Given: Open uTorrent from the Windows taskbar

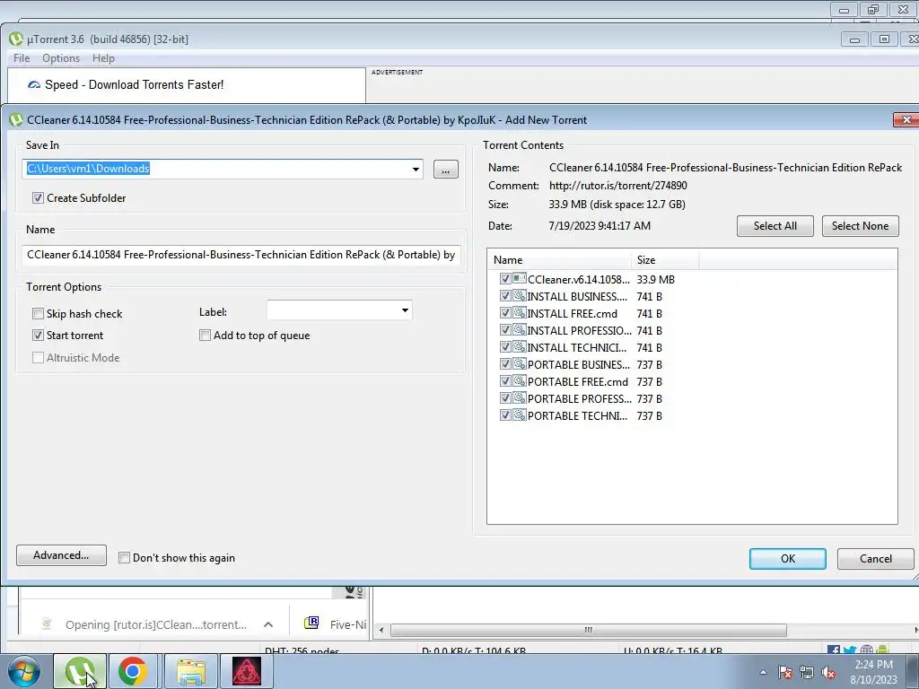Looking at the screenshot, I should coord(80,671).
